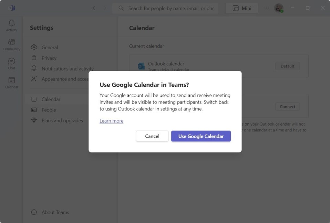Image resolution: width=330 pixels, height=223 pixels.
Task: Confirm Use Google Calendar button
Action: 201,136
